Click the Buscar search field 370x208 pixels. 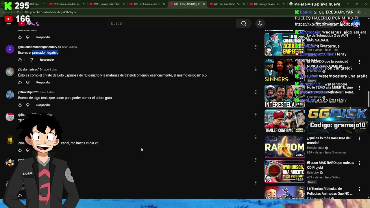[x=171, y=23]
